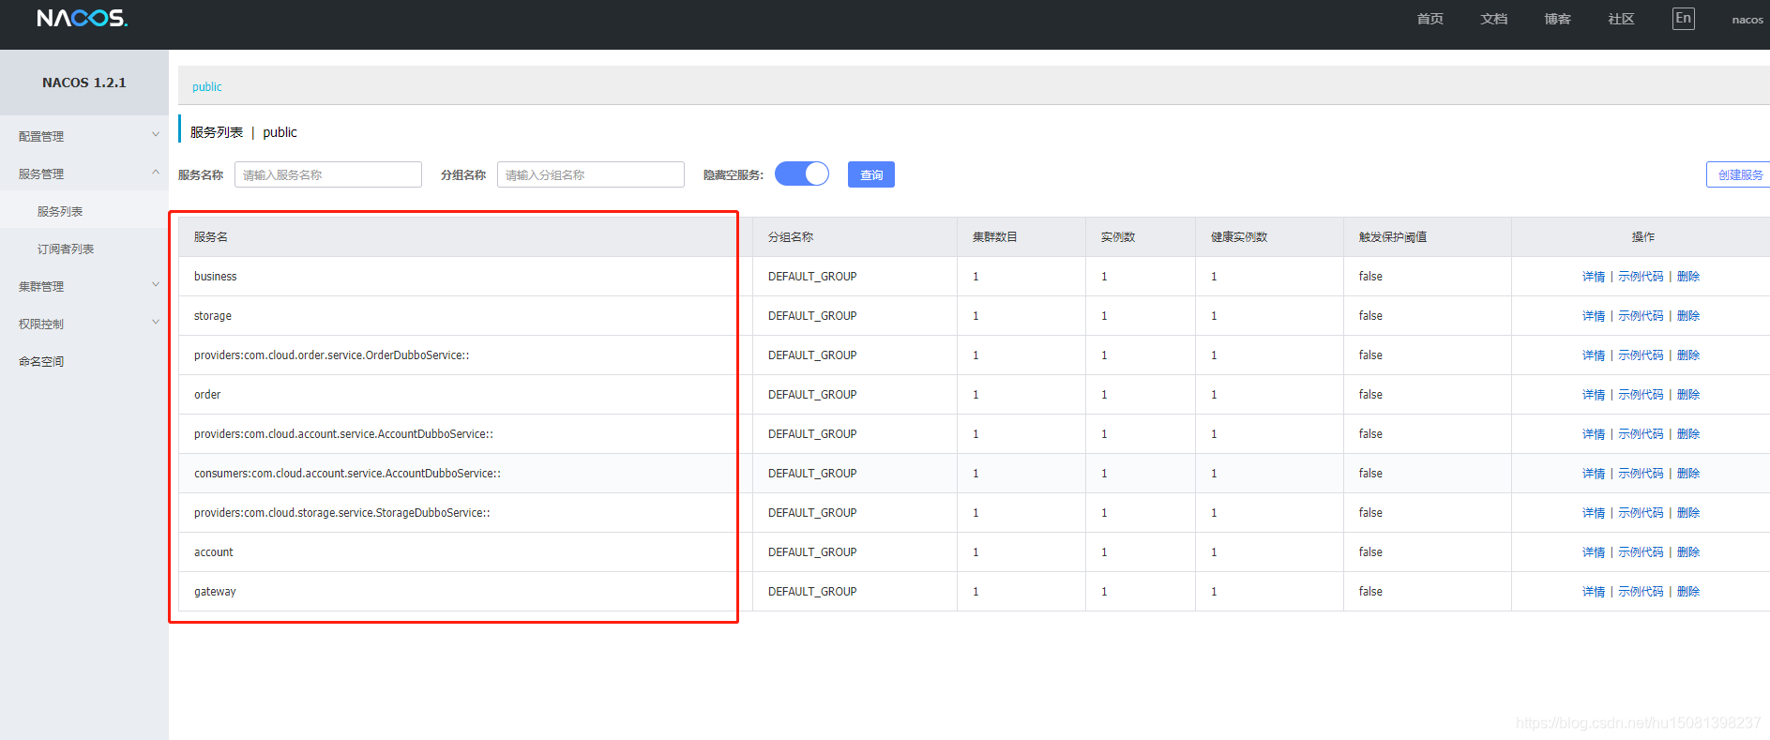Screen dimensions: 1770x740
Task: Open 详情 for business service
Action: 1594,277
